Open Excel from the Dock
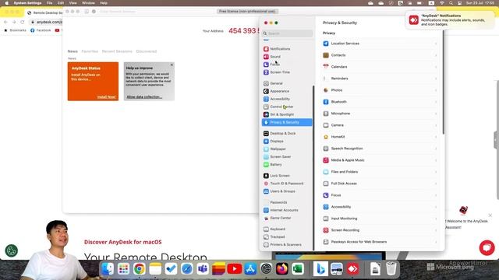 298,269
